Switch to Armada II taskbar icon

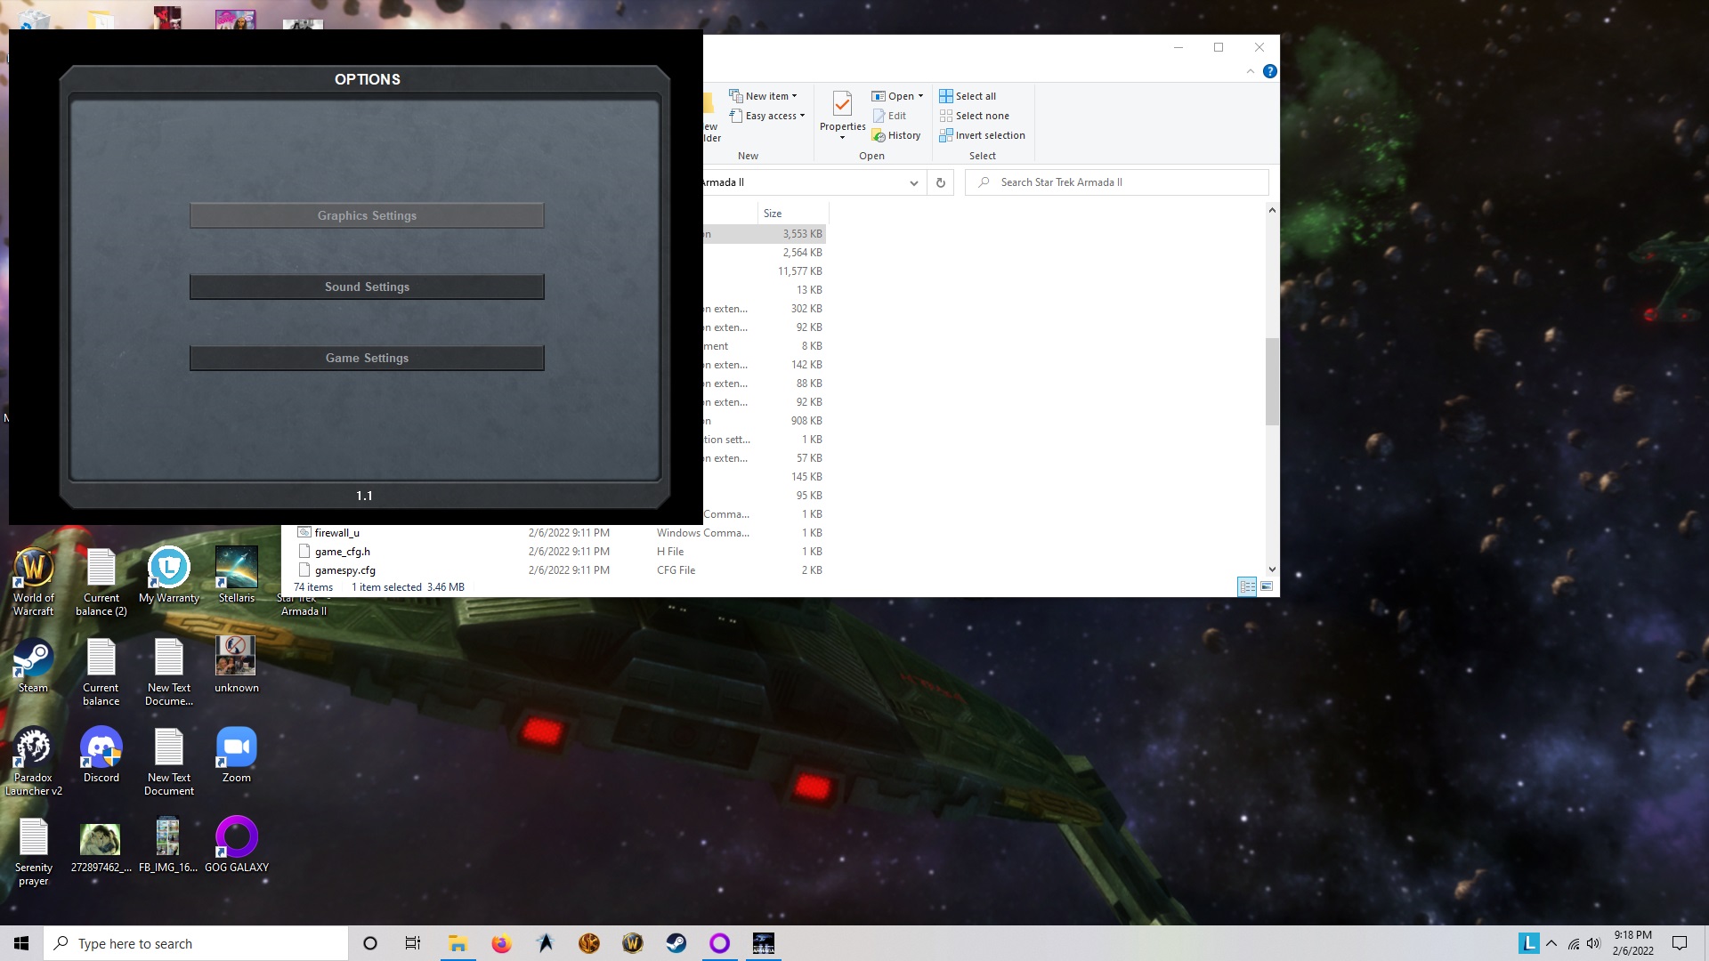[764, 943]
